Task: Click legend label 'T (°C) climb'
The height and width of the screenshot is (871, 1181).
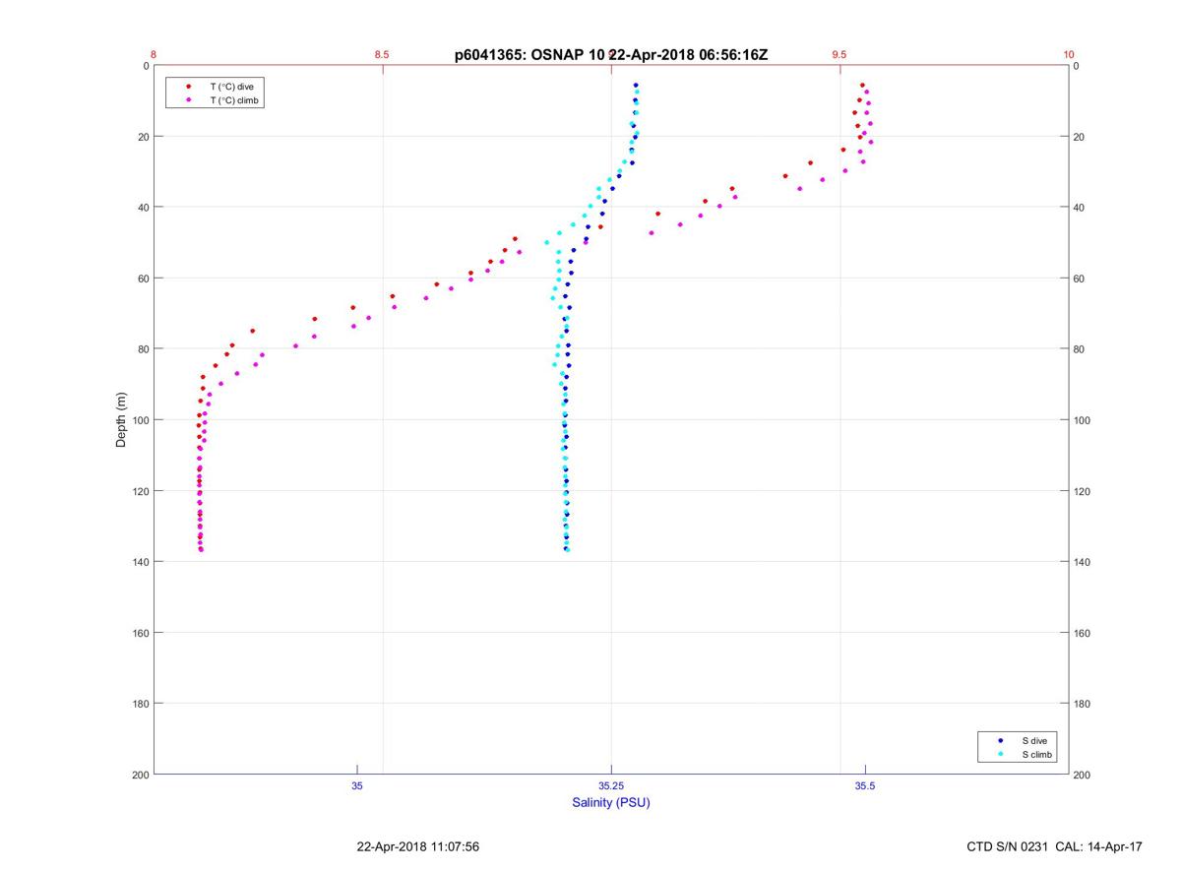Action: 235,100
